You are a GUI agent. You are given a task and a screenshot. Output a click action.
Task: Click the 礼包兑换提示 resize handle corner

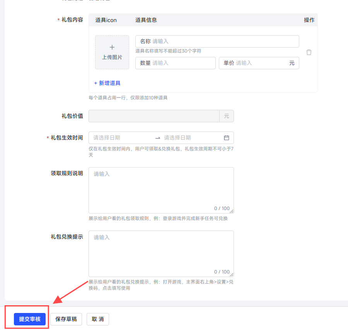pos(232,275)
